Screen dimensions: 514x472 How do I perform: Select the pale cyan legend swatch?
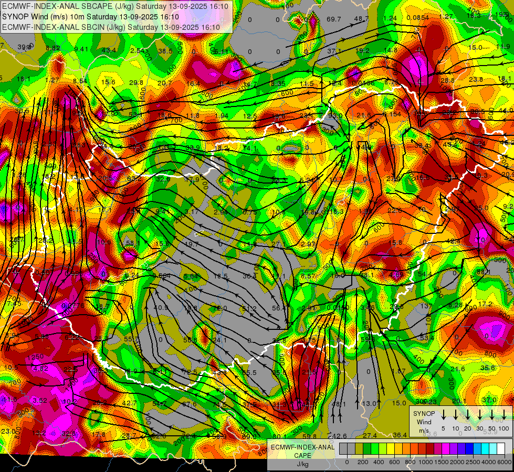point(493,448)
